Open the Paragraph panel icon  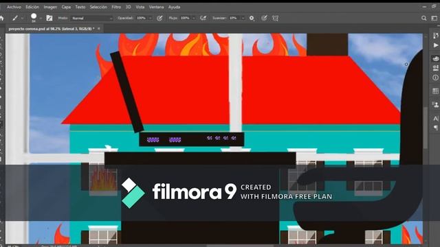click(435, 128)
